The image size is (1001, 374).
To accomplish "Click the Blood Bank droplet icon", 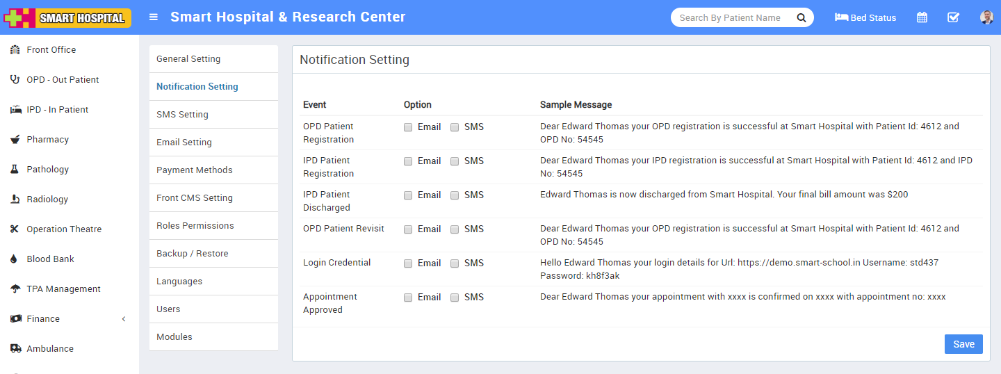I will coord(15,259).
